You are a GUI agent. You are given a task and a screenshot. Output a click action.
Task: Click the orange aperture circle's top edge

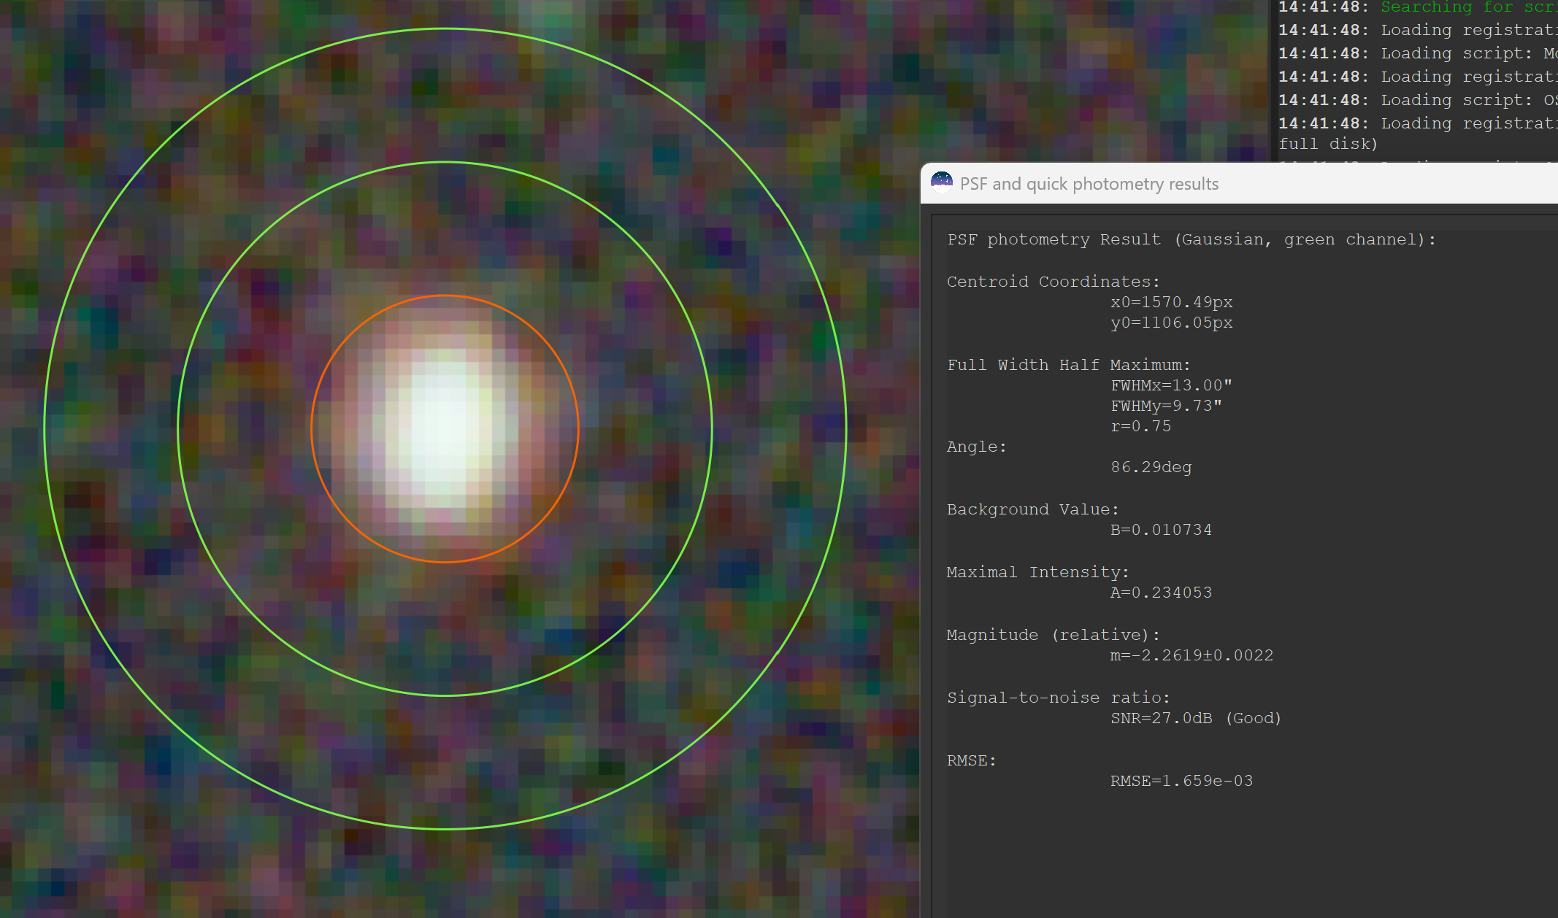pos(445,296)
